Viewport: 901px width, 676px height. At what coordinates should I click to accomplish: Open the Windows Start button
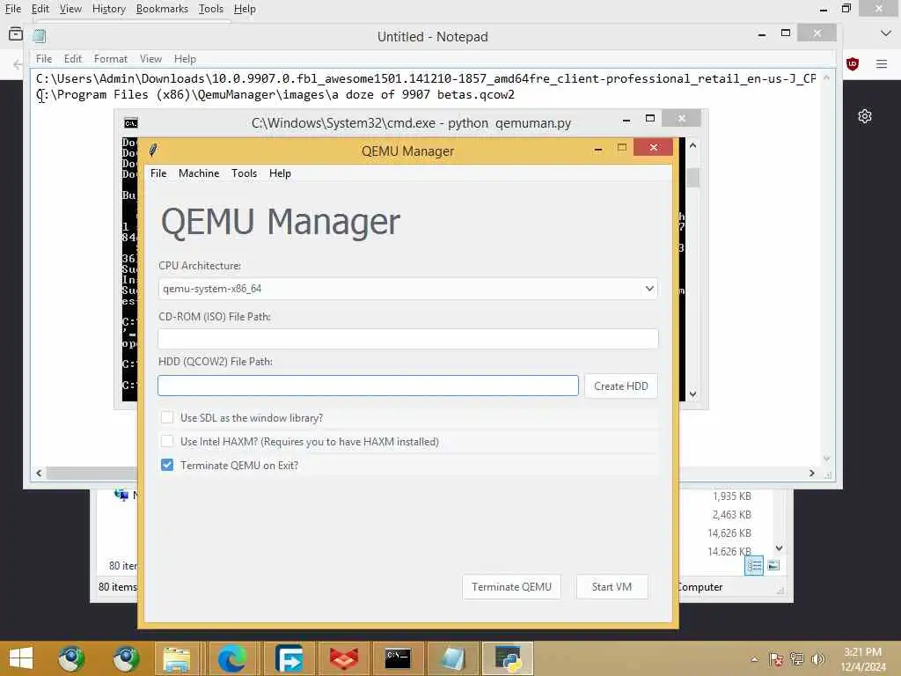(21, 658)
